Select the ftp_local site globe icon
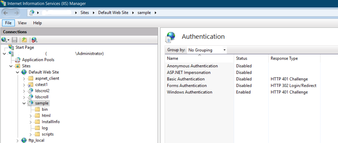The image size is (338, 143). pyautogui.click(x=24, y=141)
